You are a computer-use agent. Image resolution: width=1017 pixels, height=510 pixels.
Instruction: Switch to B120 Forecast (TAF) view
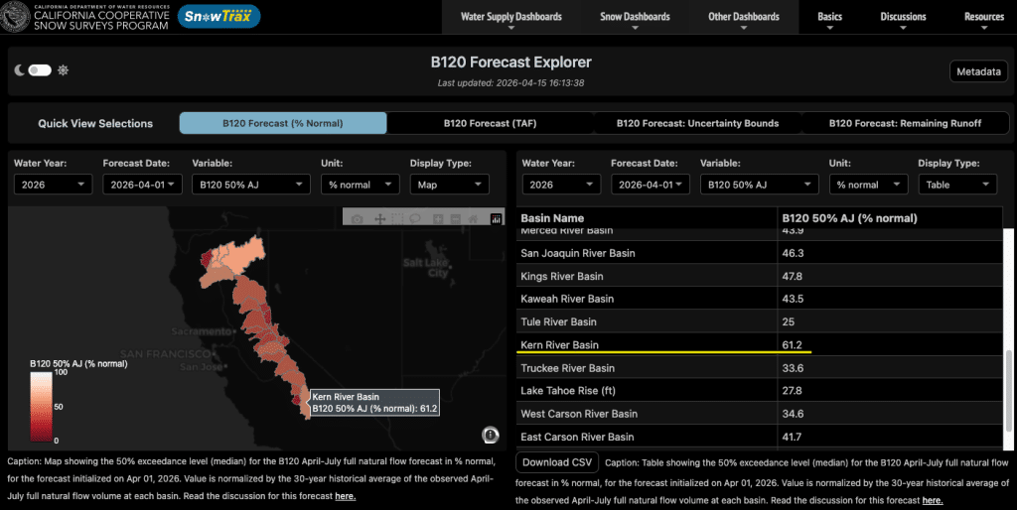489,123
